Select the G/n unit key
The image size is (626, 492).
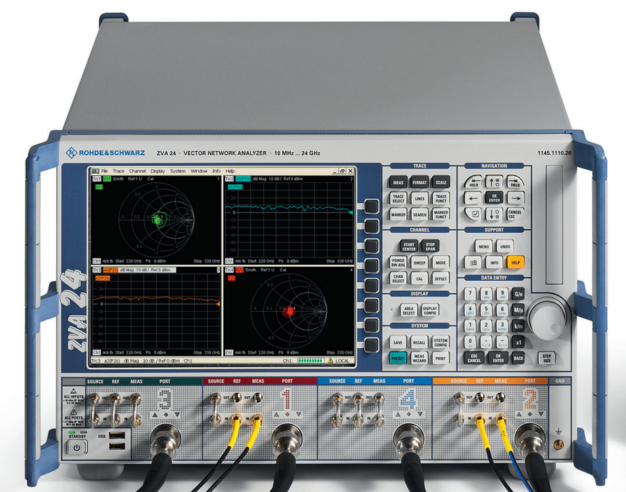coord(519,294)
